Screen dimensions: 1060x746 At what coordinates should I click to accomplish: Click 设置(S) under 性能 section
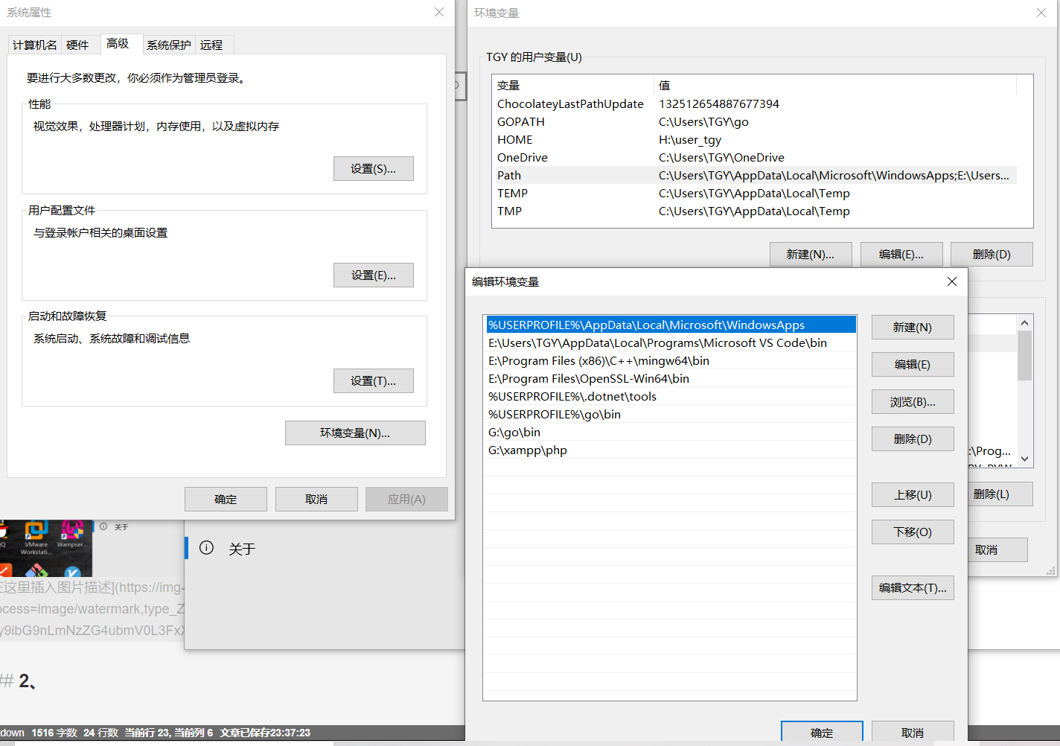(373, 168)
